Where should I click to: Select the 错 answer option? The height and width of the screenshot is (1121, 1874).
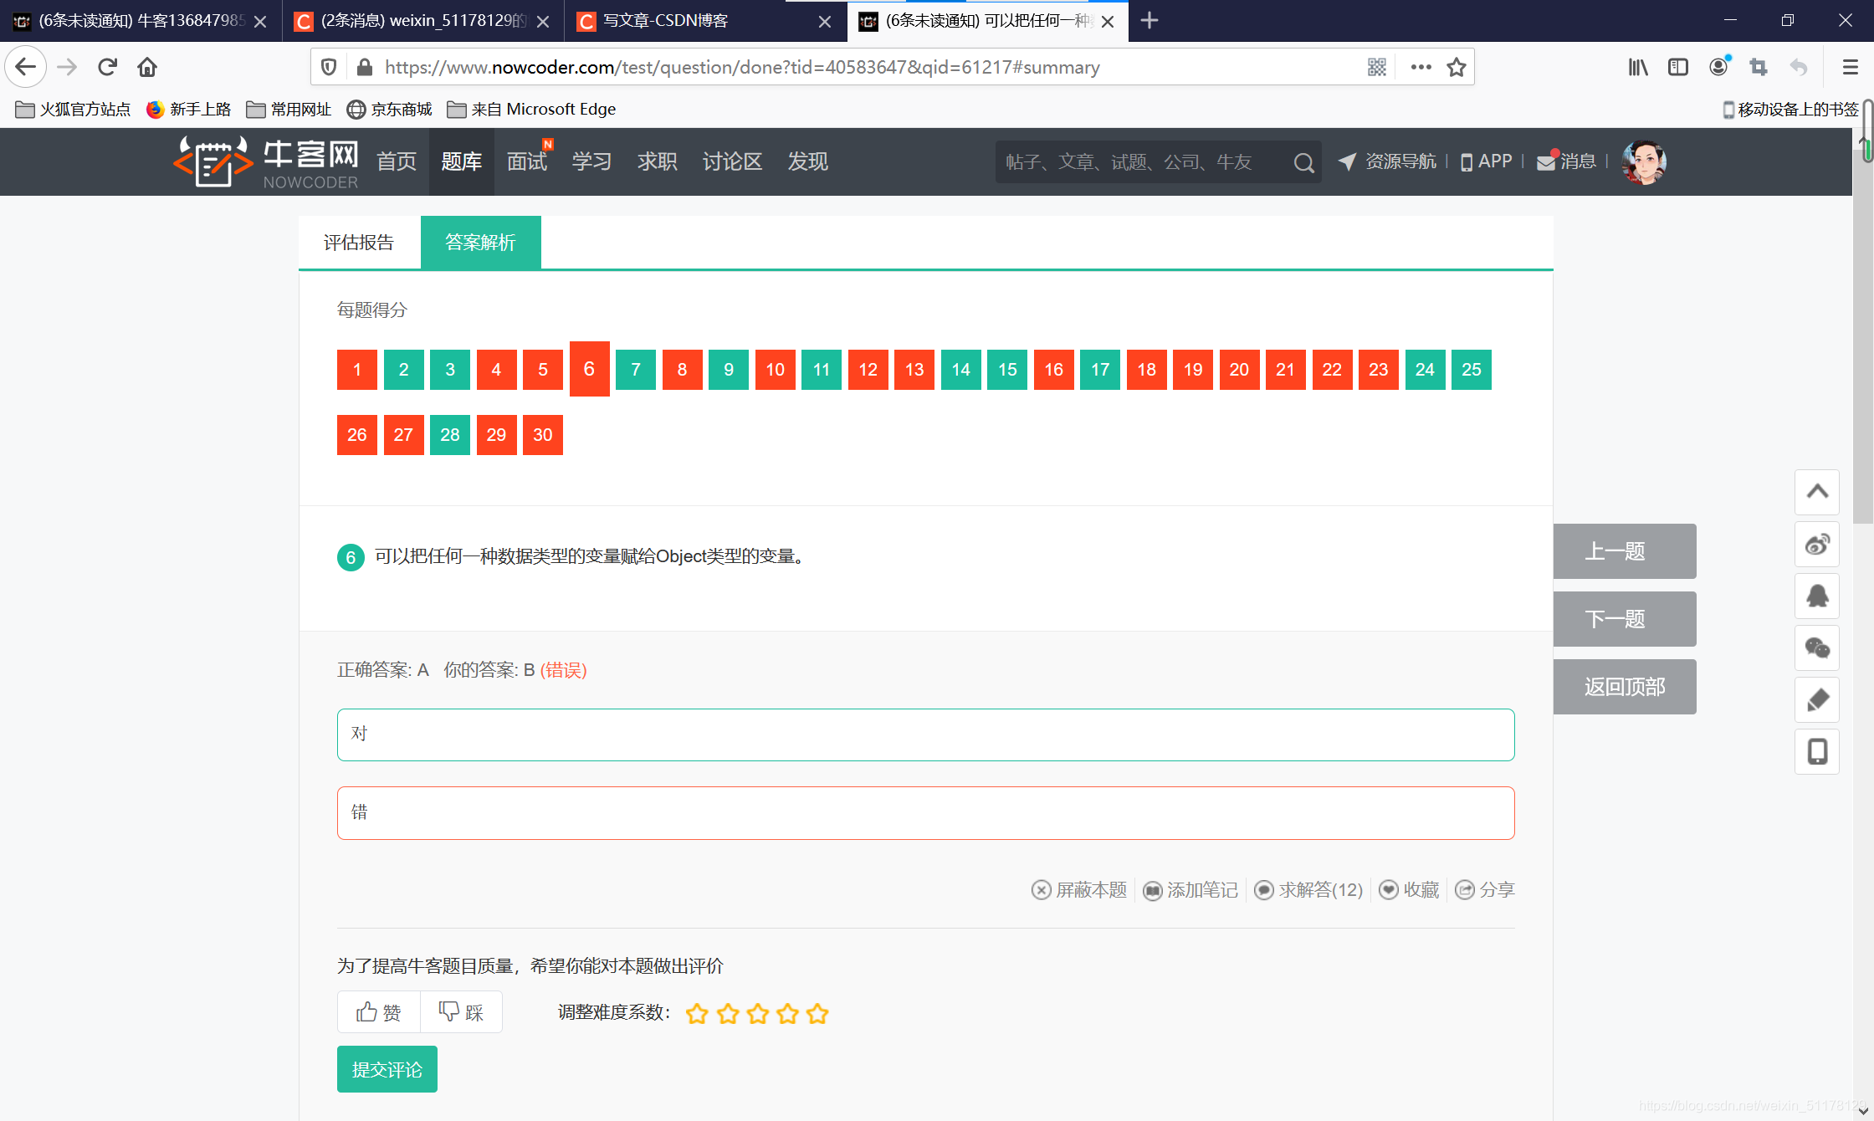925,812
